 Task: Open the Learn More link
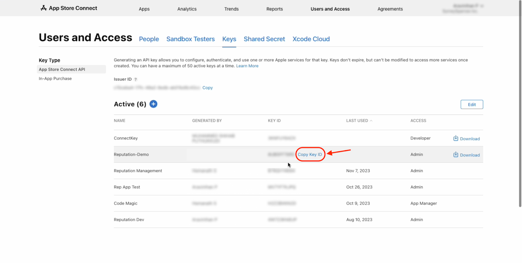247,66
